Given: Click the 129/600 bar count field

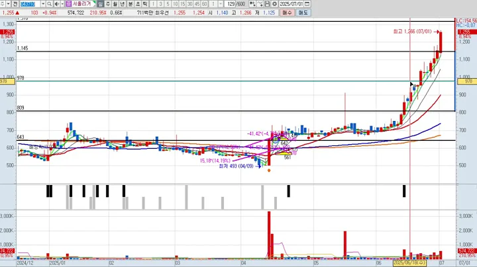Looking at the screenshot, I should coord(236,4).
